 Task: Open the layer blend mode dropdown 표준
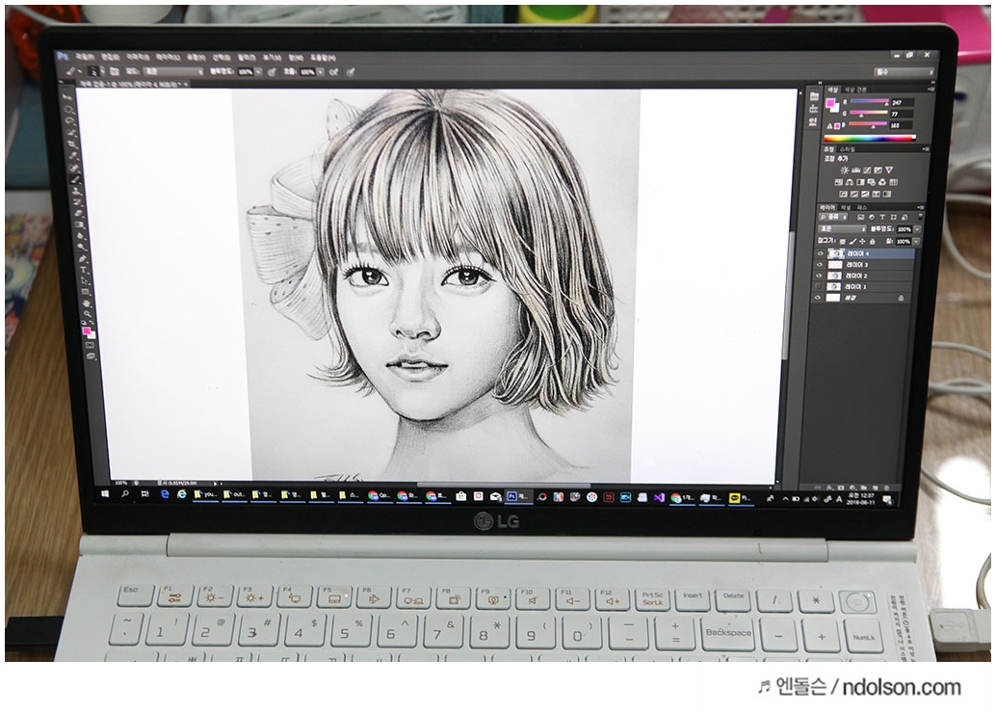[842, 228]
